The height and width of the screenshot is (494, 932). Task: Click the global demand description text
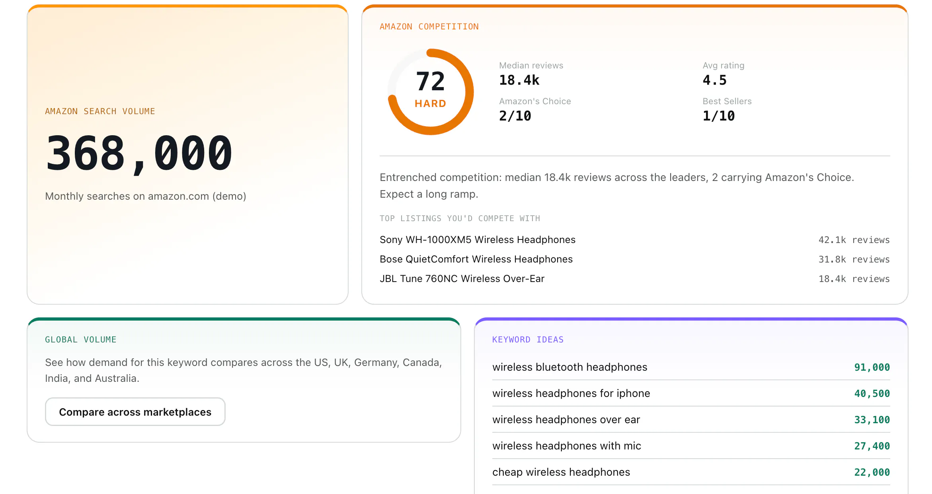click(x=244, y=370)
